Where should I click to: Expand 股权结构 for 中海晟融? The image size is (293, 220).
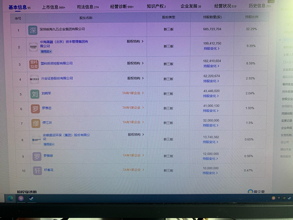[135, 41]
